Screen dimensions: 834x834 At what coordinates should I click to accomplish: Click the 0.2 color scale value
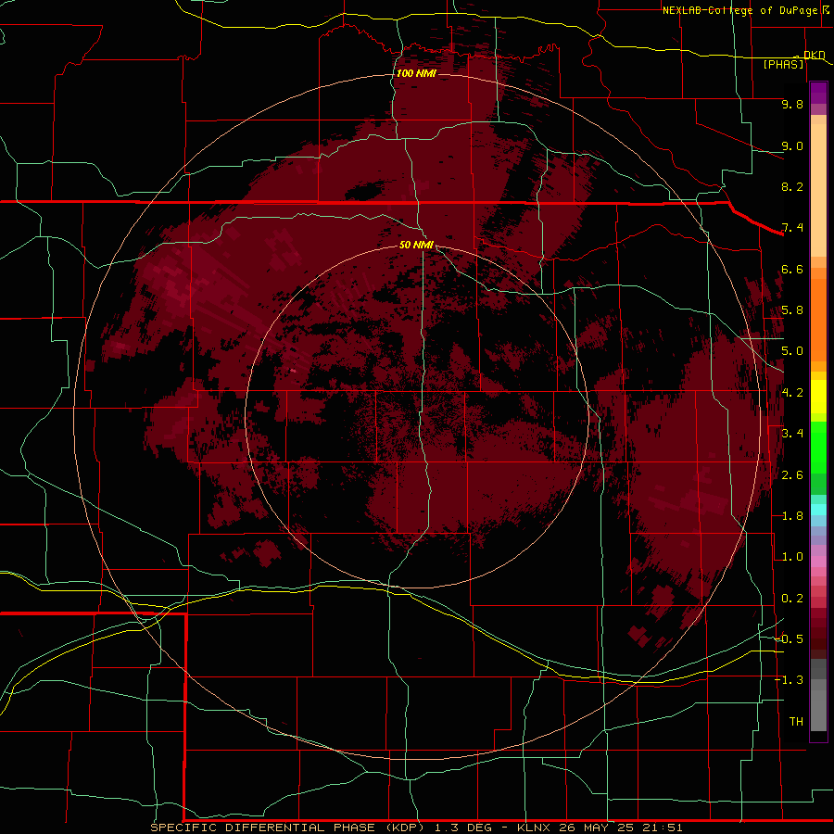point(792,599)
